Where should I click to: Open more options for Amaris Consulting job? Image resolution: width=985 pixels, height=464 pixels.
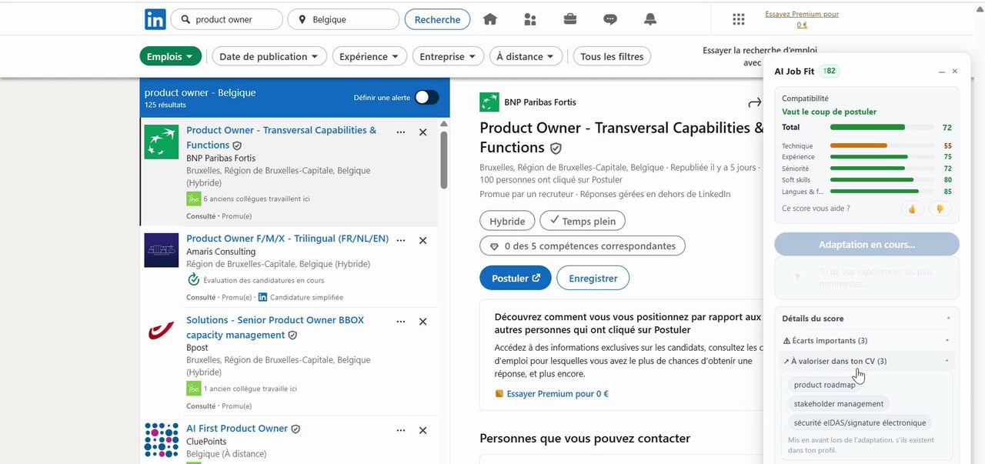pos(401,240)
